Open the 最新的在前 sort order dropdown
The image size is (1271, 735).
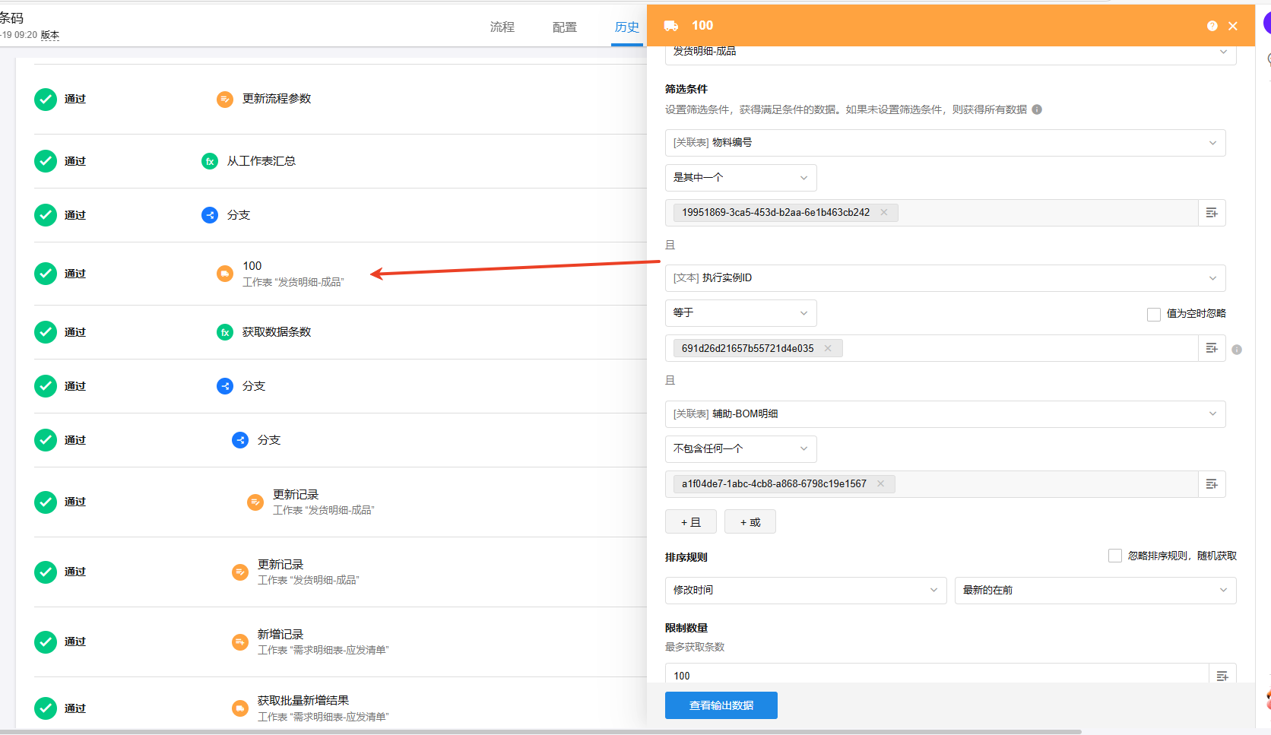coord(1095,591)
